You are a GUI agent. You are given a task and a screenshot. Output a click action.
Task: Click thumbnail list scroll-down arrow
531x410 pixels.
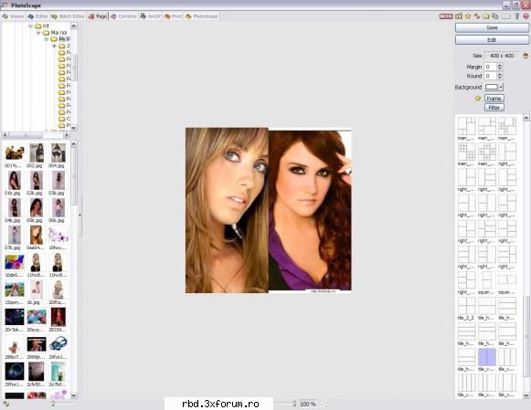(74, 395)
